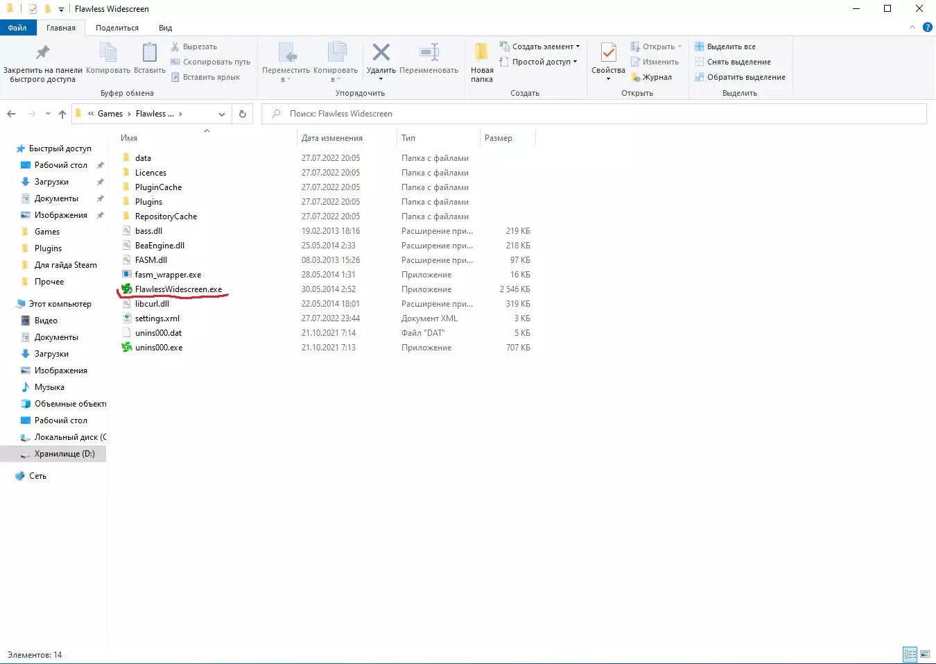Open the Move to (Переместить в) menu
Viewport: 936px width, 664px height.
(286, 62)
